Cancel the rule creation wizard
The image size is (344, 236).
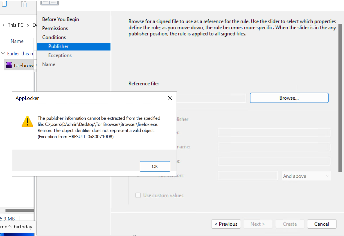coord(321,224)
